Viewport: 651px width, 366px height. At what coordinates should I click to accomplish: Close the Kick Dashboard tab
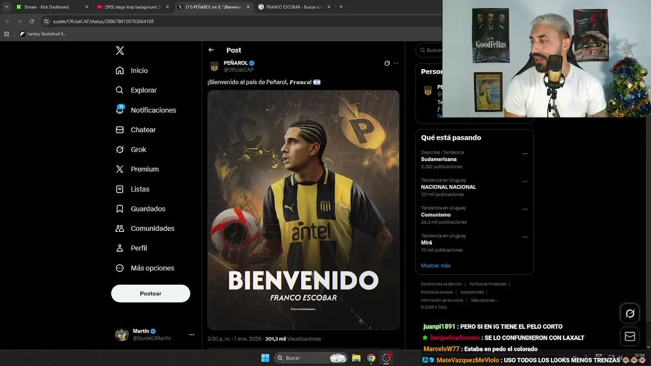tap(86, 7)
